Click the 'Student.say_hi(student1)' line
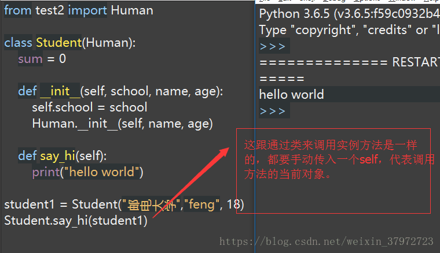 click(x=76, y=221)
